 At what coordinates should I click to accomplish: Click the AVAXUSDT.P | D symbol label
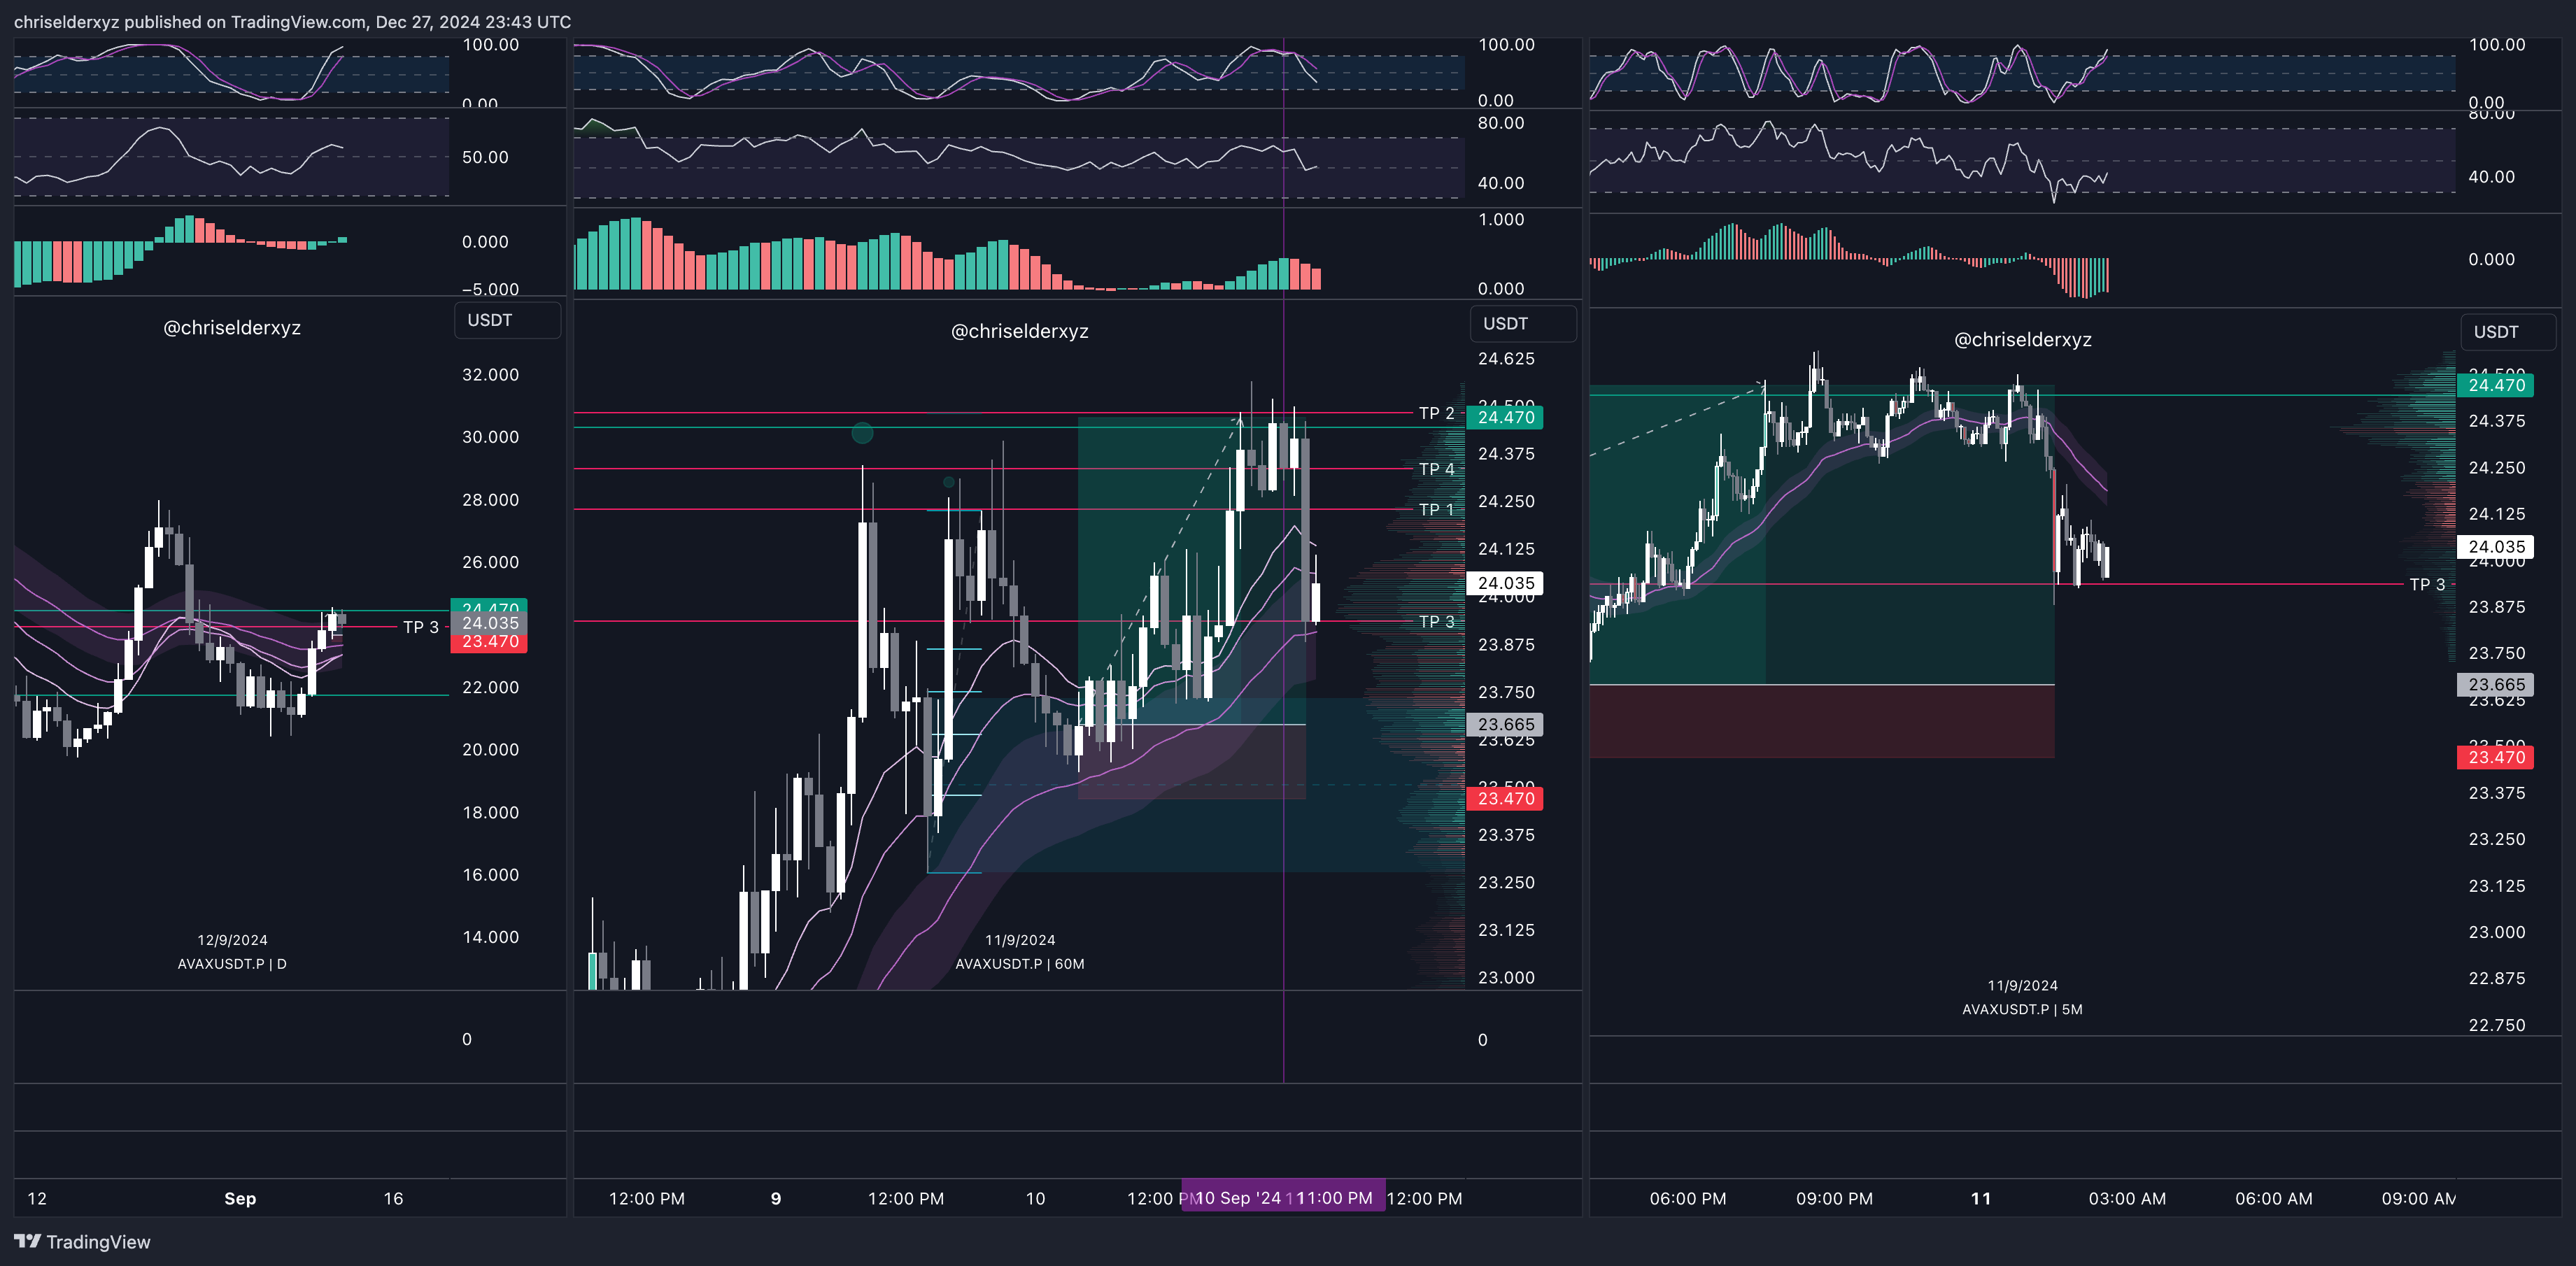pos(232,964)
